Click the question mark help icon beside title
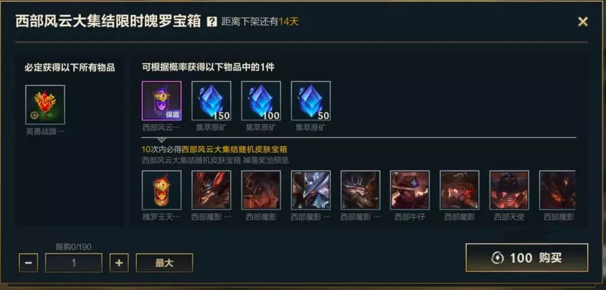This screenshot has width=606, height=290. tap(212, 22)
